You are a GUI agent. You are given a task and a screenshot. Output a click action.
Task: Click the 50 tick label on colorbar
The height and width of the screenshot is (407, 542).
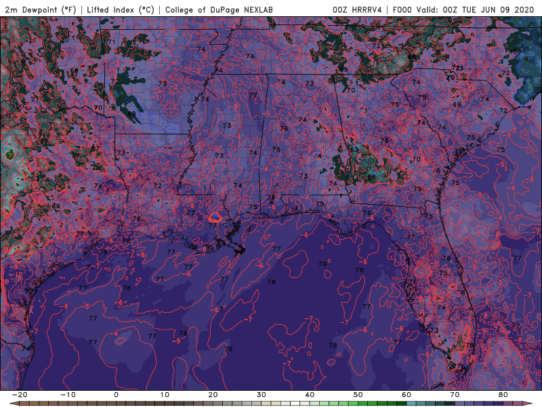(358, 395)
